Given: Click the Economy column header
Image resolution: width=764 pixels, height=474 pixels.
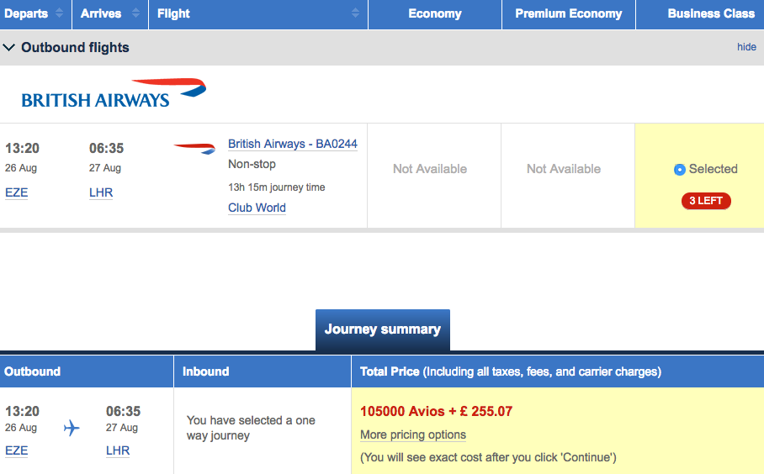Looking at the screenshot, I should (x=435, y=13).
